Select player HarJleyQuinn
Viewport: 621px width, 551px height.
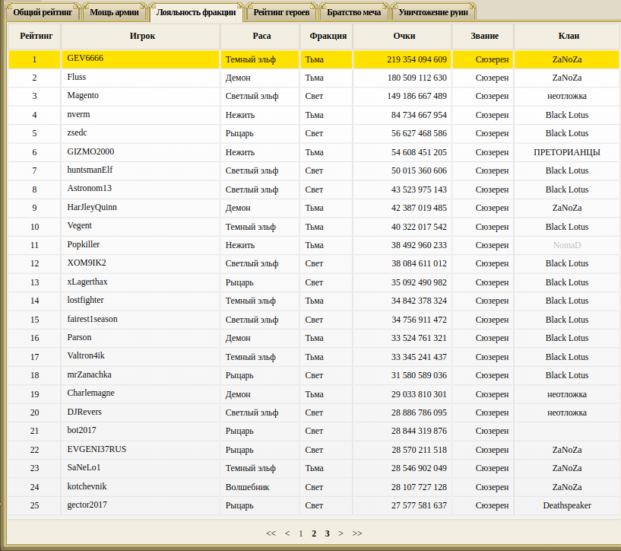pos(92,208)
